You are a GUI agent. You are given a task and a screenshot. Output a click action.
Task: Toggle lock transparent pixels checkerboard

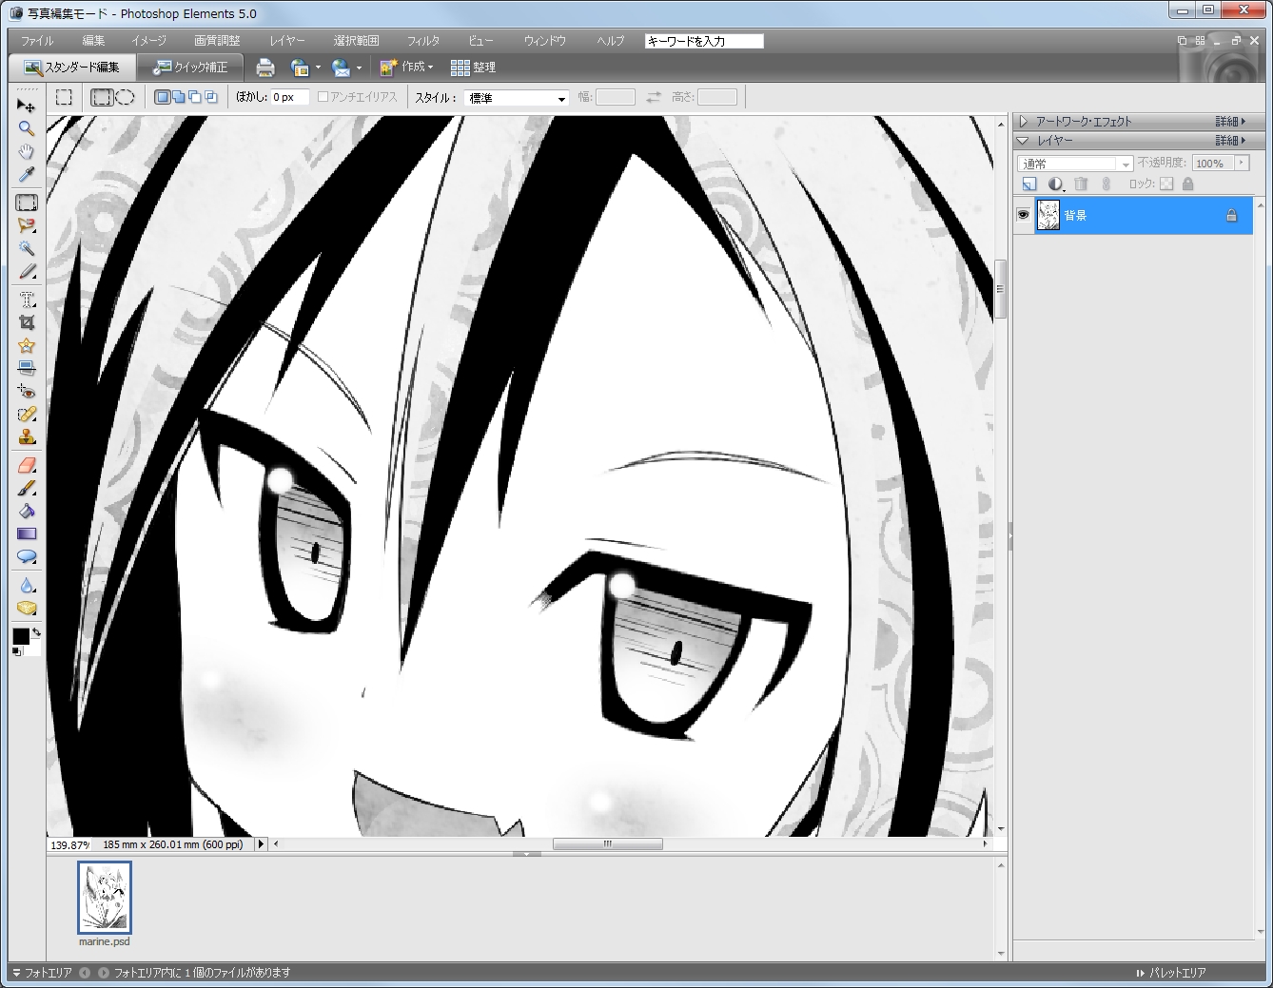pos(1165,184)
